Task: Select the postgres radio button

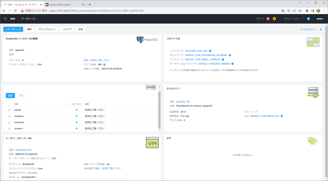Action: point(9,129)
